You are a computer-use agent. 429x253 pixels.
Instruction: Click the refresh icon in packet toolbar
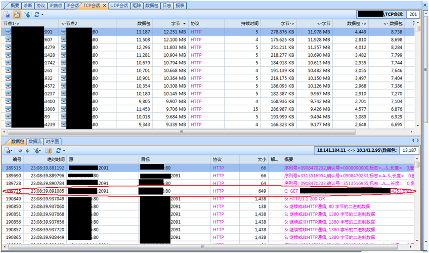[x=59, y=150]
